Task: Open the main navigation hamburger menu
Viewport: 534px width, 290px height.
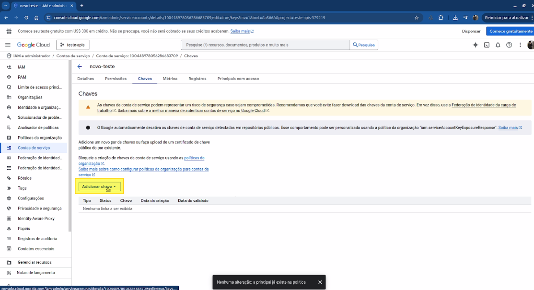Action: [x=8, y=45]
